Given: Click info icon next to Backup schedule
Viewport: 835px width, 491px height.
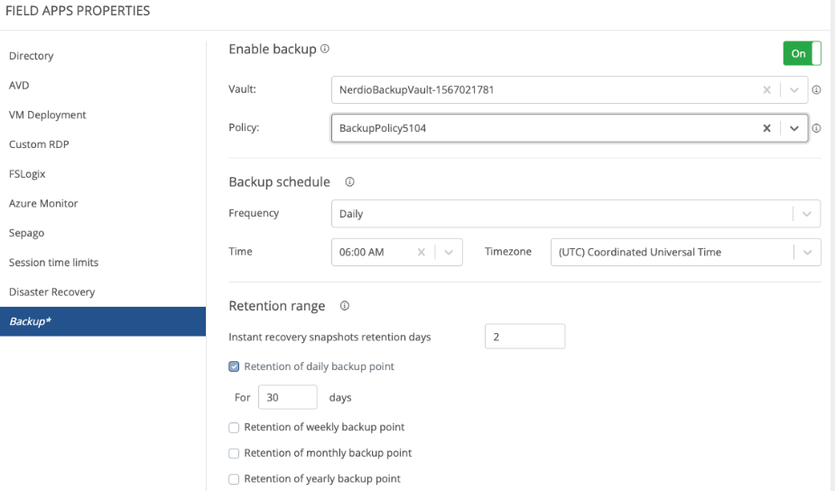Looking at the screenshot, I should 348,182.
